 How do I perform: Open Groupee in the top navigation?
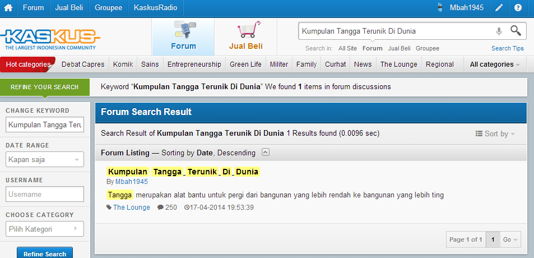(109, 8)
